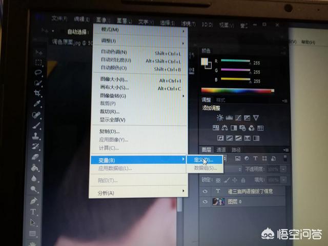Toggle adjustment layer filter icon
This screenshot has width=328, height=246.
click(247, 158)
